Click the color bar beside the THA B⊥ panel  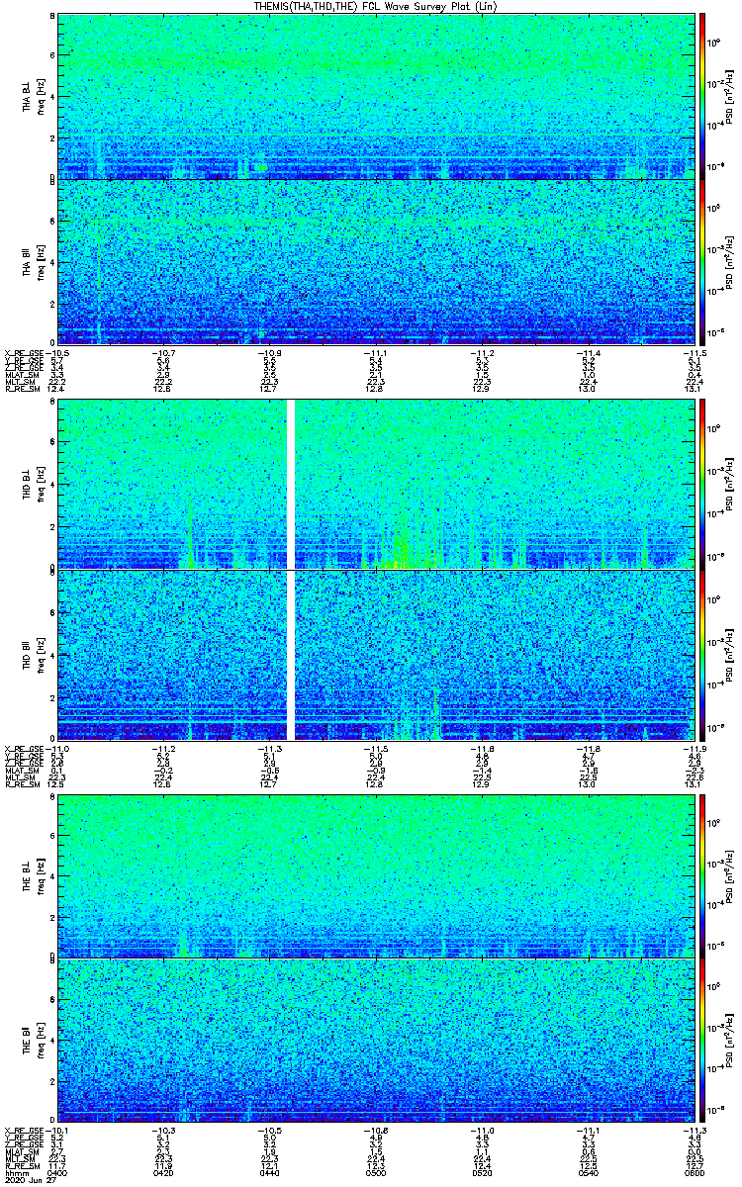(x=702, y=95)
